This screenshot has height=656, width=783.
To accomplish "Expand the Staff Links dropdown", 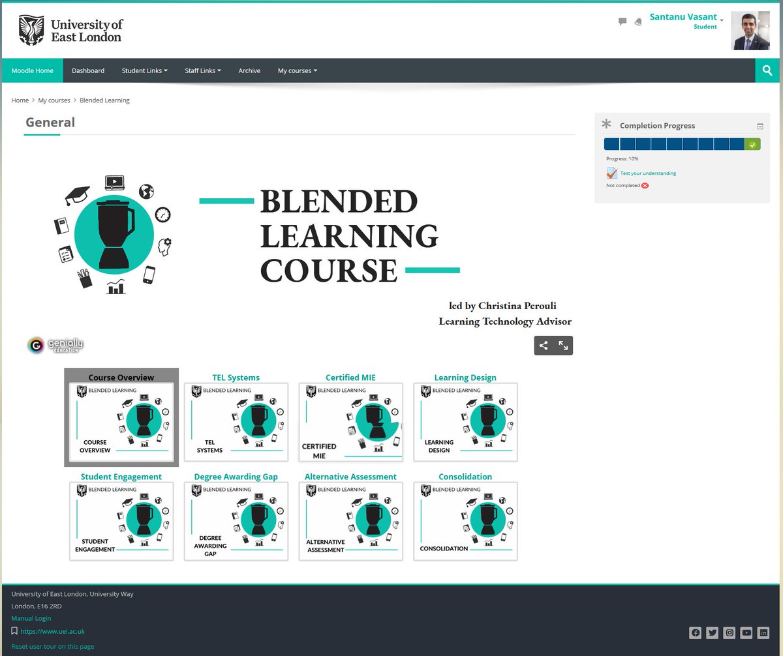I will pyautogui.click(x=203, y=70).
